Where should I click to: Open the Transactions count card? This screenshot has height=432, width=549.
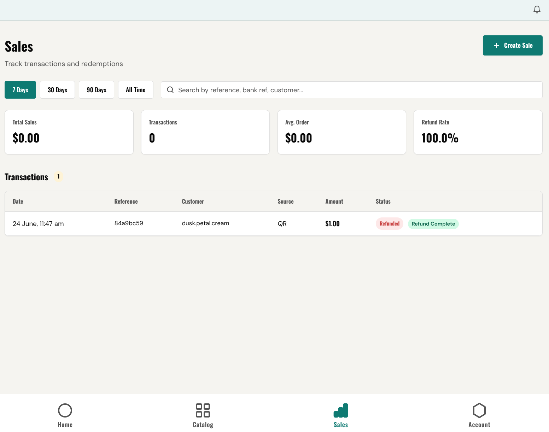pos(205,132)
